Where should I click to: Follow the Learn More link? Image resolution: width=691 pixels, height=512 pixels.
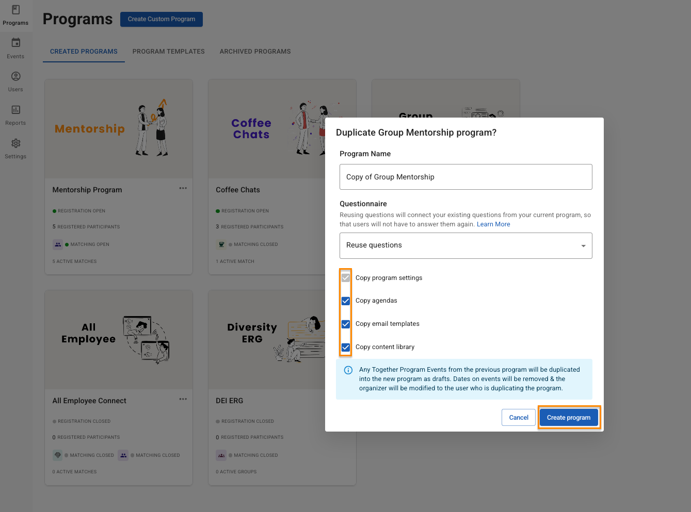pos(493,224)
